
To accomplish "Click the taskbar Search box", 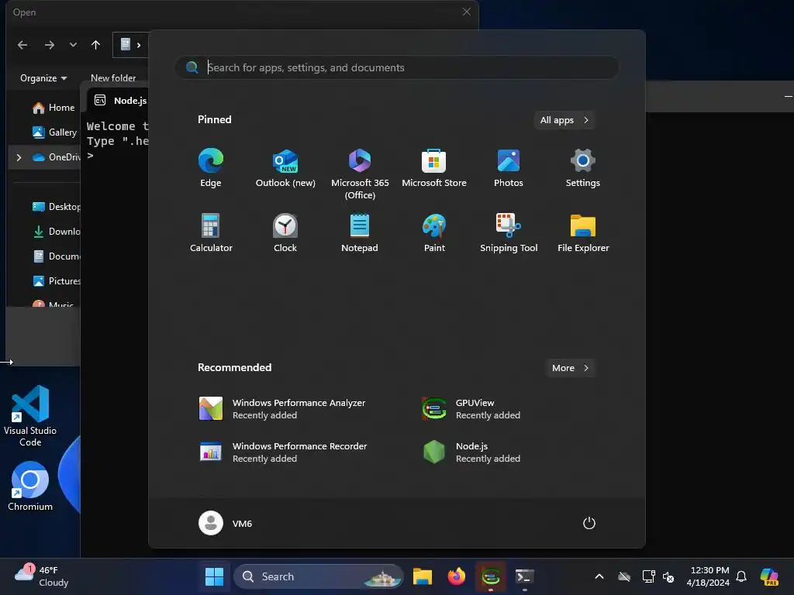I will pos(319,576).
